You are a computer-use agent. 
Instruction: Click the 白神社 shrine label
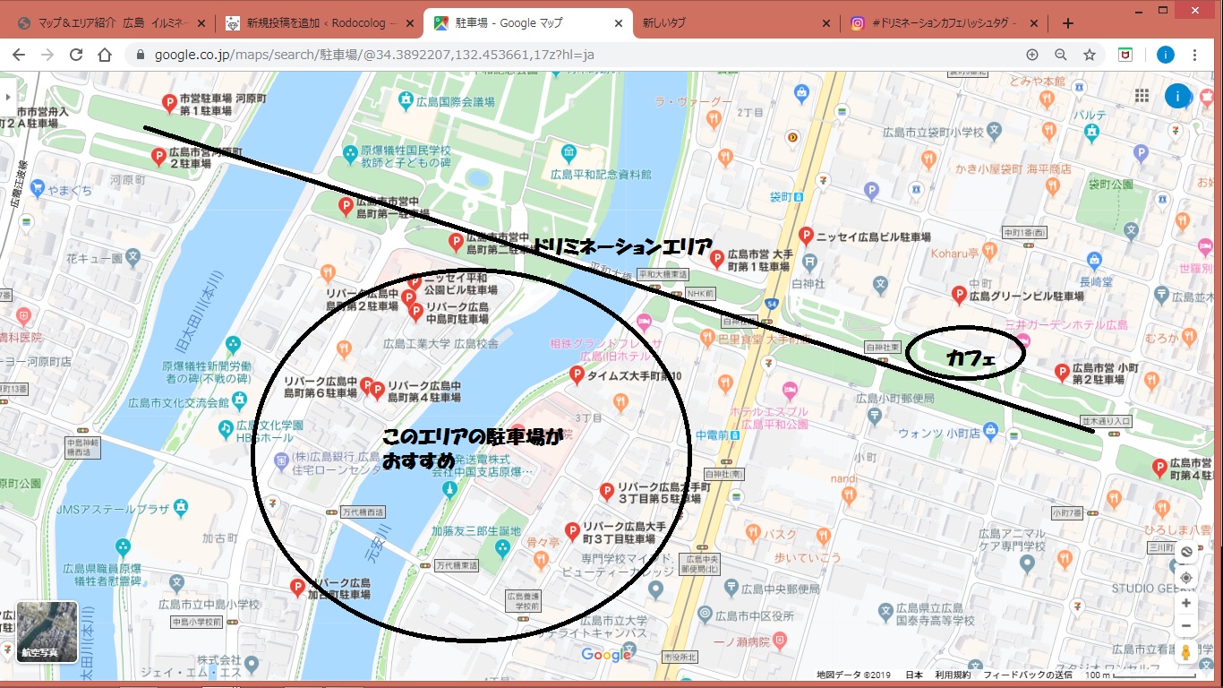tap(808, 282)
